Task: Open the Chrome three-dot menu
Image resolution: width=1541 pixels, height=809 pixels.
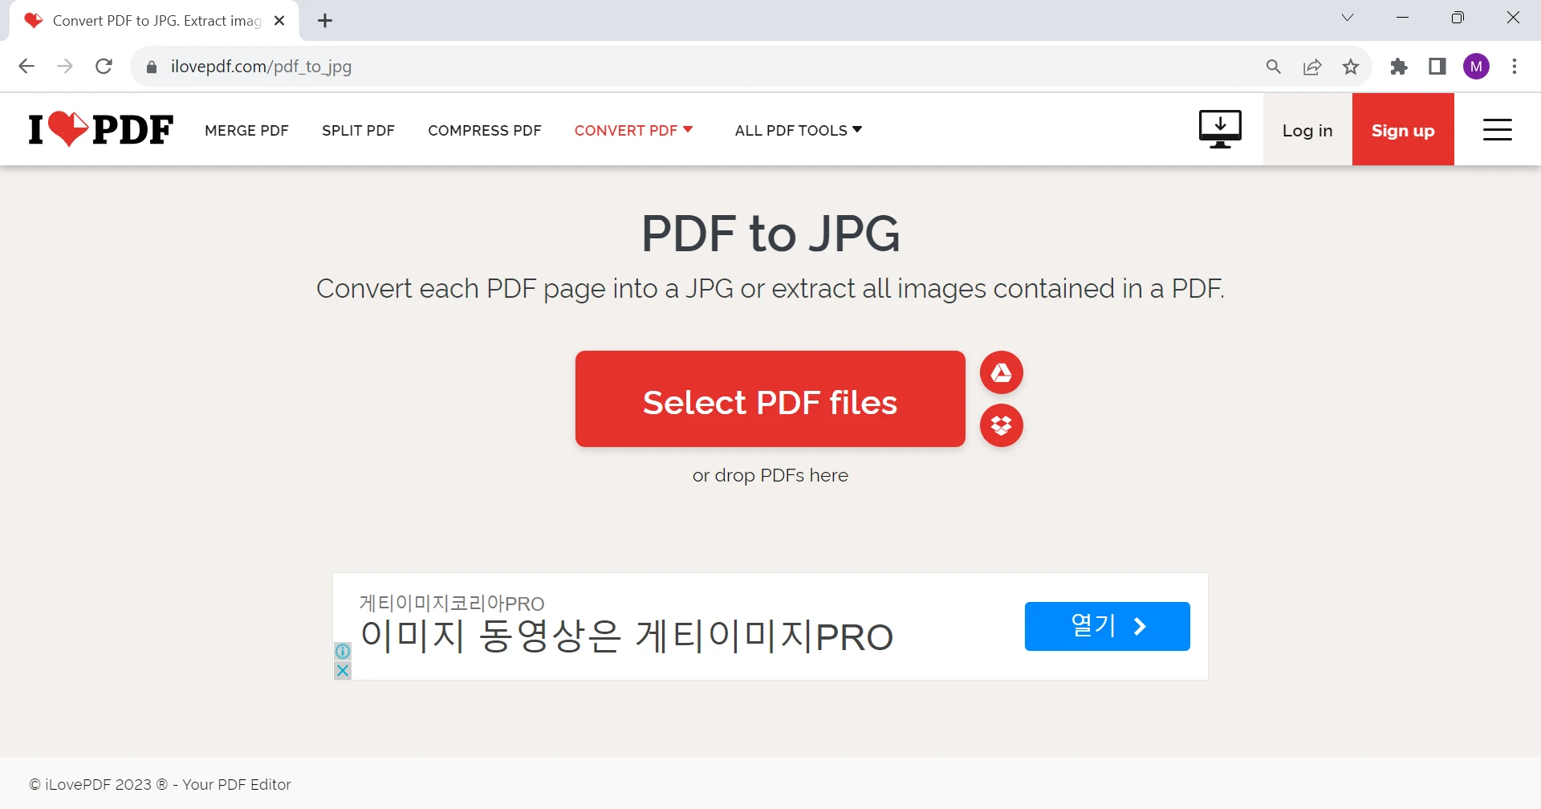Action: click(1515, 67)
